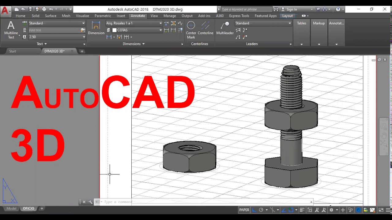Click the Save icon in quick access toolbar
Viewport: 392px width, 220px height.
click(30, 9)
